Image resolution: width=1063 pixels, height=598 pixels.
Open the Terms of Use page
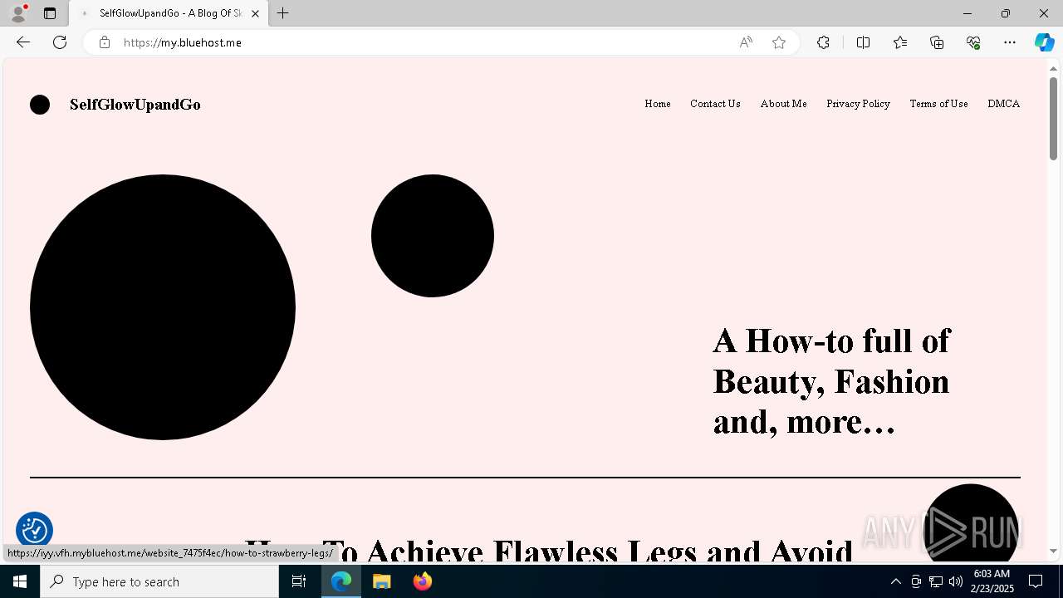pos(938,104)
